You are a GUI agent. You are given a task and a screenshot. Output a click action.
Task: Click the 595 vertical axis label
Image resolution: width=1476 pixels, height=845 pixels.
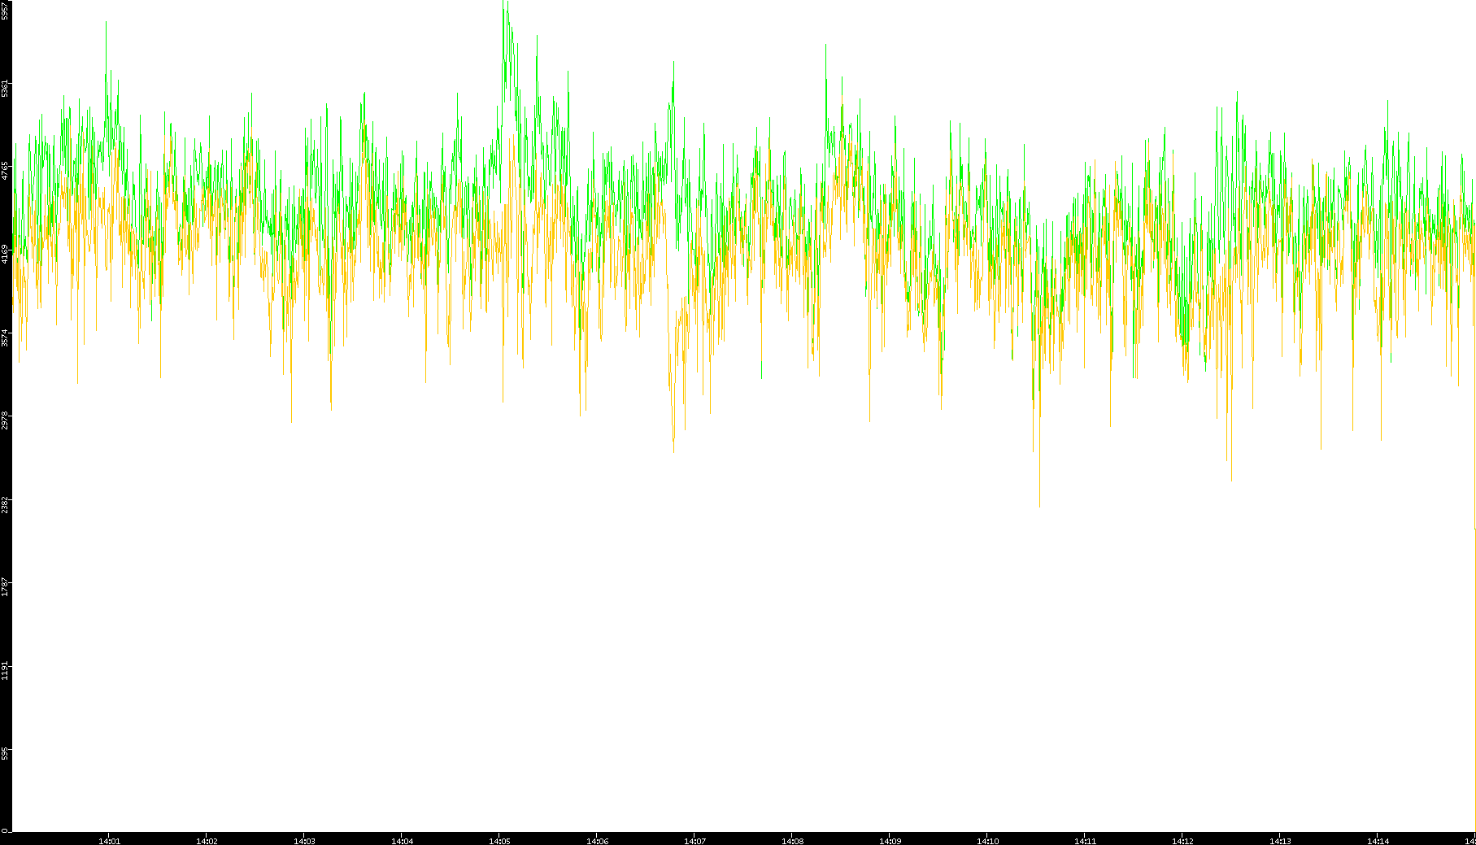click(x=6, y=754)
